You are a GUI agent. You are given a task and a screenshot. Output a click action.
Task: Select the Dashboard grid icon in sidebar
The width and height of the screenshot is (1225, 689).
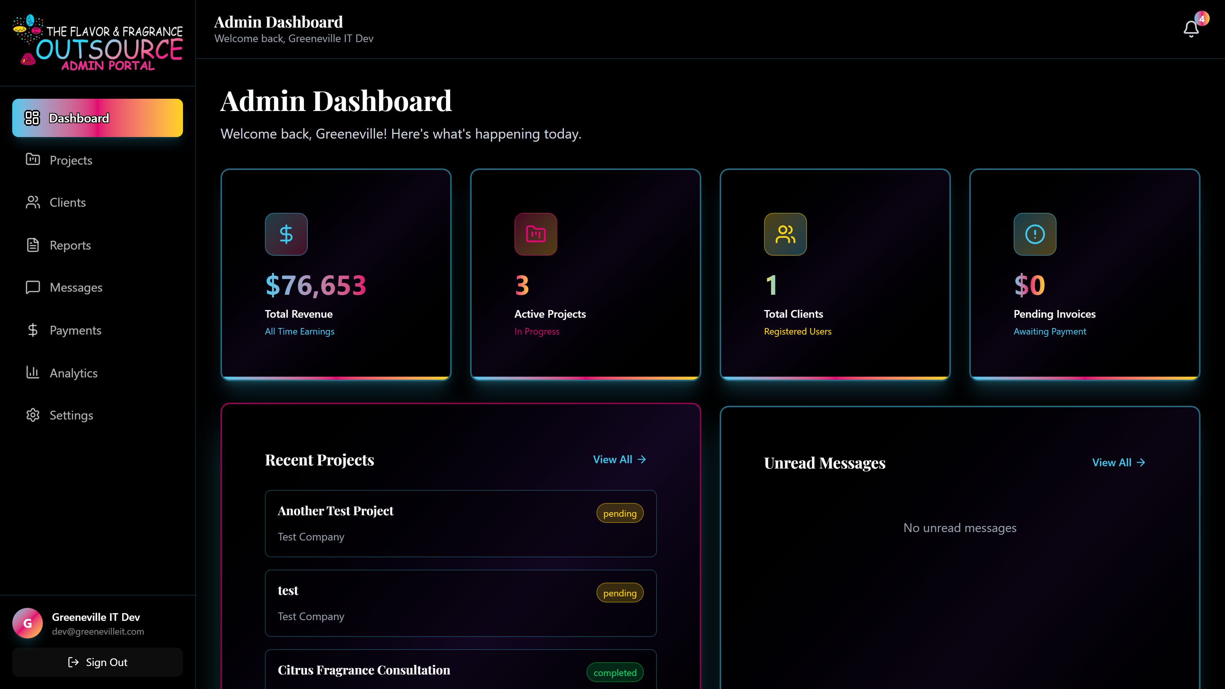(x=32, y=118)
